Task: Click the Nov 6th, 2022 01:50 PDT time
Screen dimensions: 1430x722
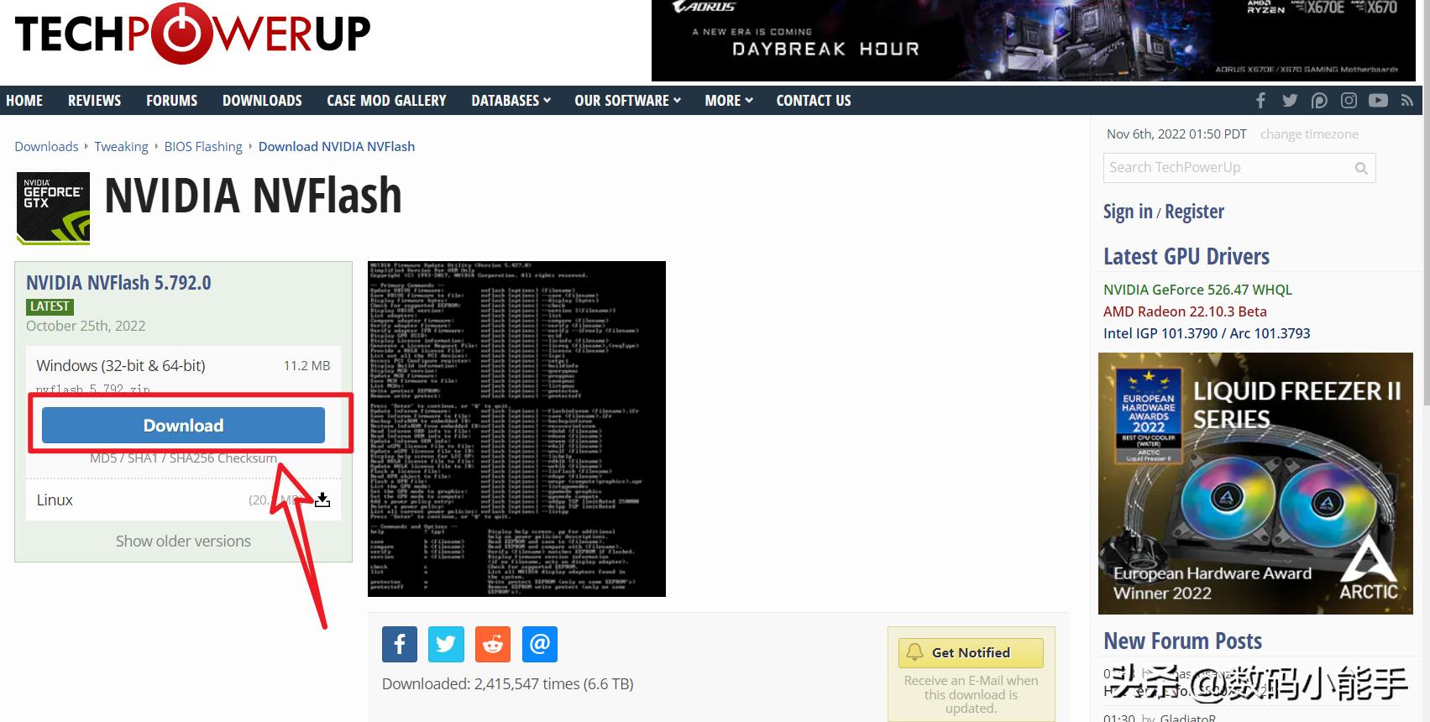Action: [x=1176, y=134]
